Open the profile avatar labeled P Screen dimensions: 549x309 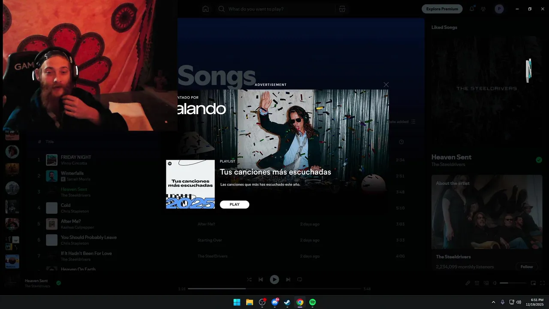[499, 9]
